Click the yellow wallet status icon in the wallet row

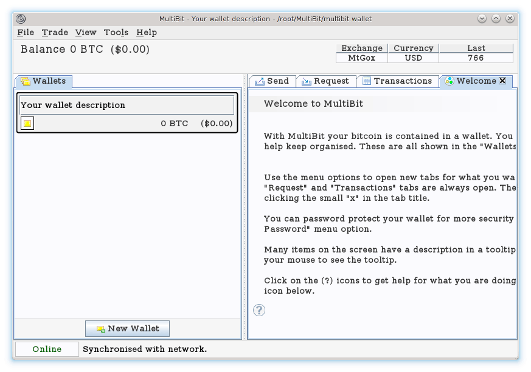point(27,123)
